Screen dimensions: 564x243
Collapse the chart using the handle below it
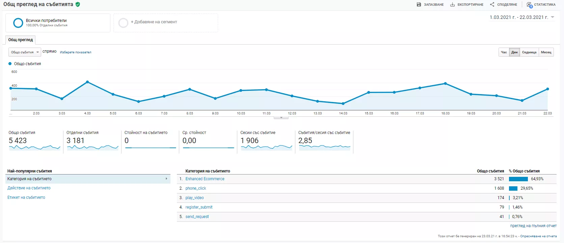click(x=281, y=118)
